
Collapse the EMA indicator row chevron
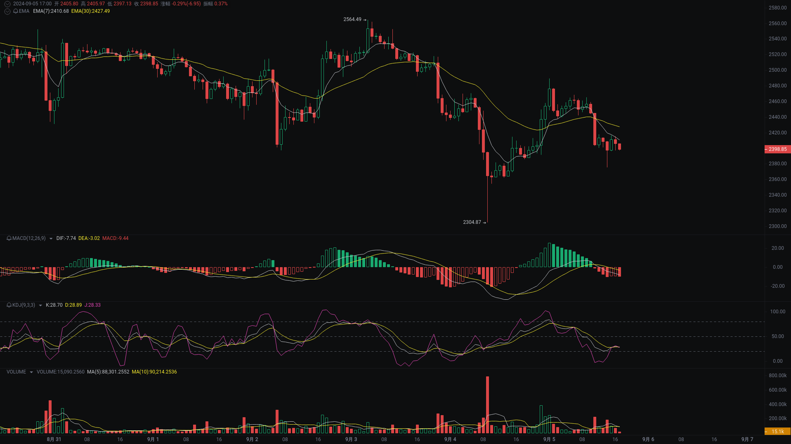pyautogui.click(x=7, y=11)
